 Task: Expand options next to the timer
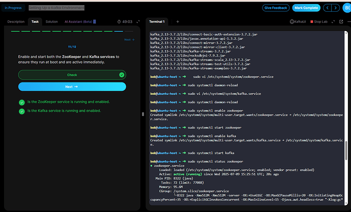pyautogui.click(x=137, y=22)
